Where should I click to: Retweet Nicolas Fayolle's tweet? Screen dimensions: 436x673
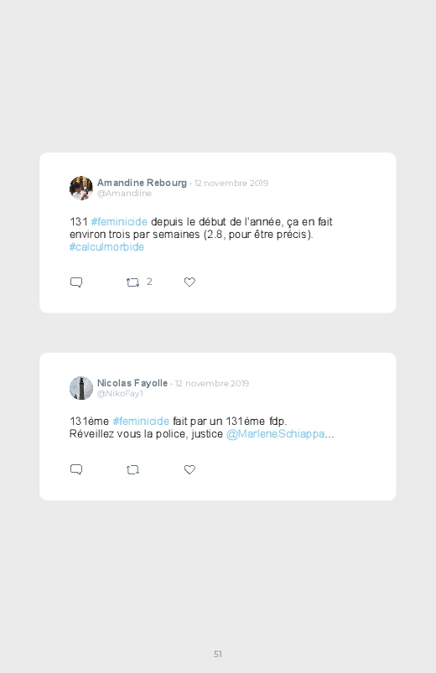point(132,470)
